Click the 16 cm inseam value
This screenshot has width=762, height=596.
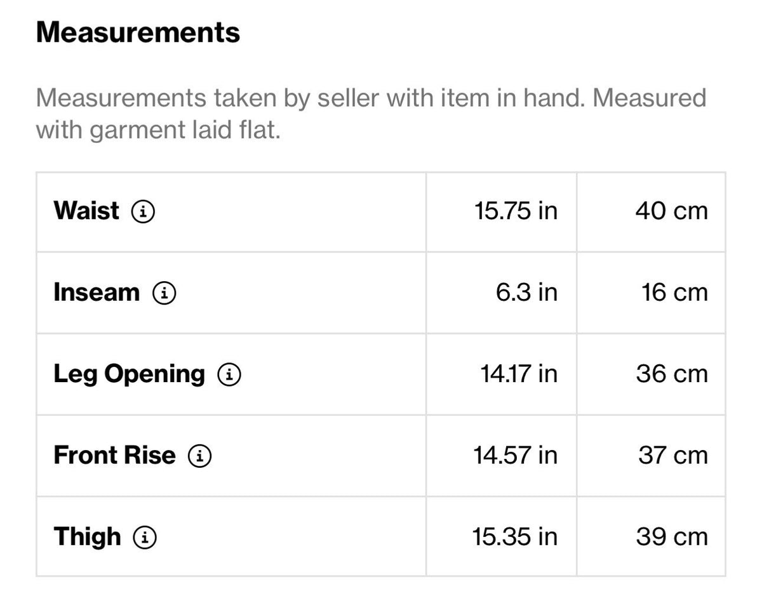coord(674,293)
